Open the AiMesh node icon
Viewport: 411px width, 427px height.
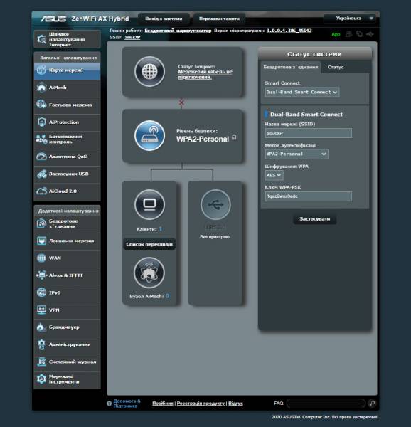149,273
